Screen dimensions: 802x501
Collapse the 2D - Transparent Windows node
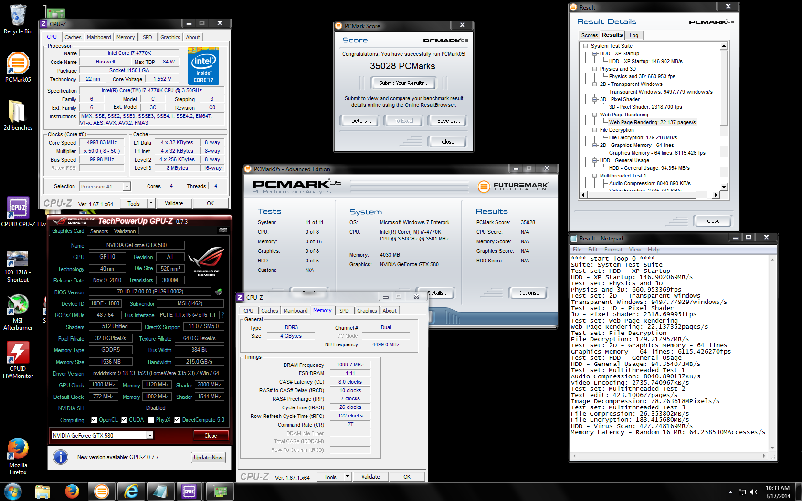pyautogui.click(x=595, y=84)
